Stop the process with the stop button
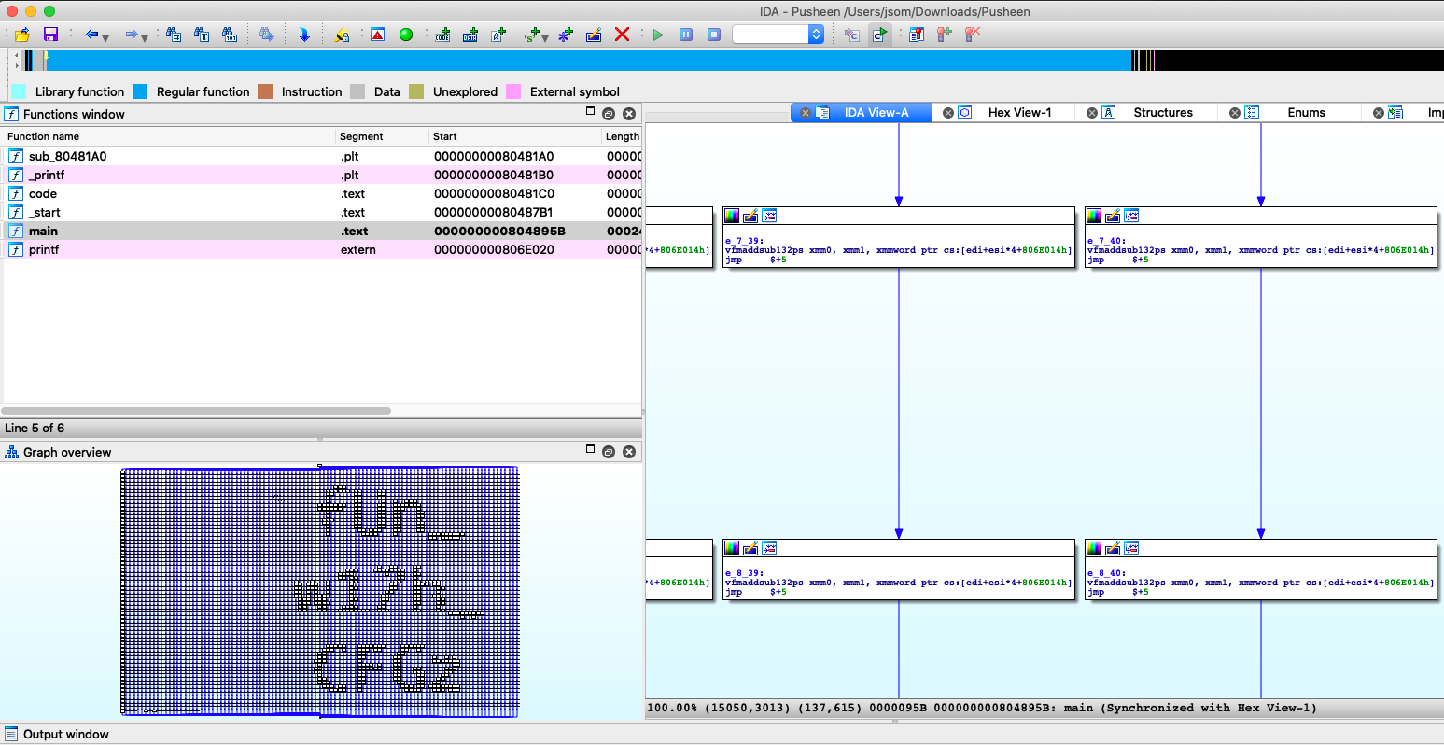This screenshot has height=745, width=1444. (x=714, y=35)
